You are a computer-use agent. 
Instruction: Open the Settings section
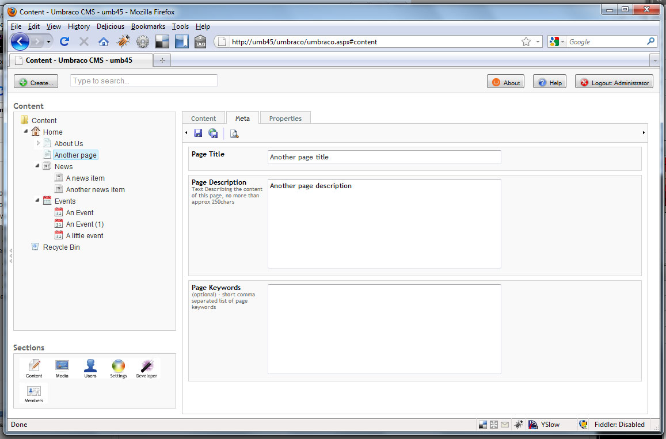coord(119,368)
